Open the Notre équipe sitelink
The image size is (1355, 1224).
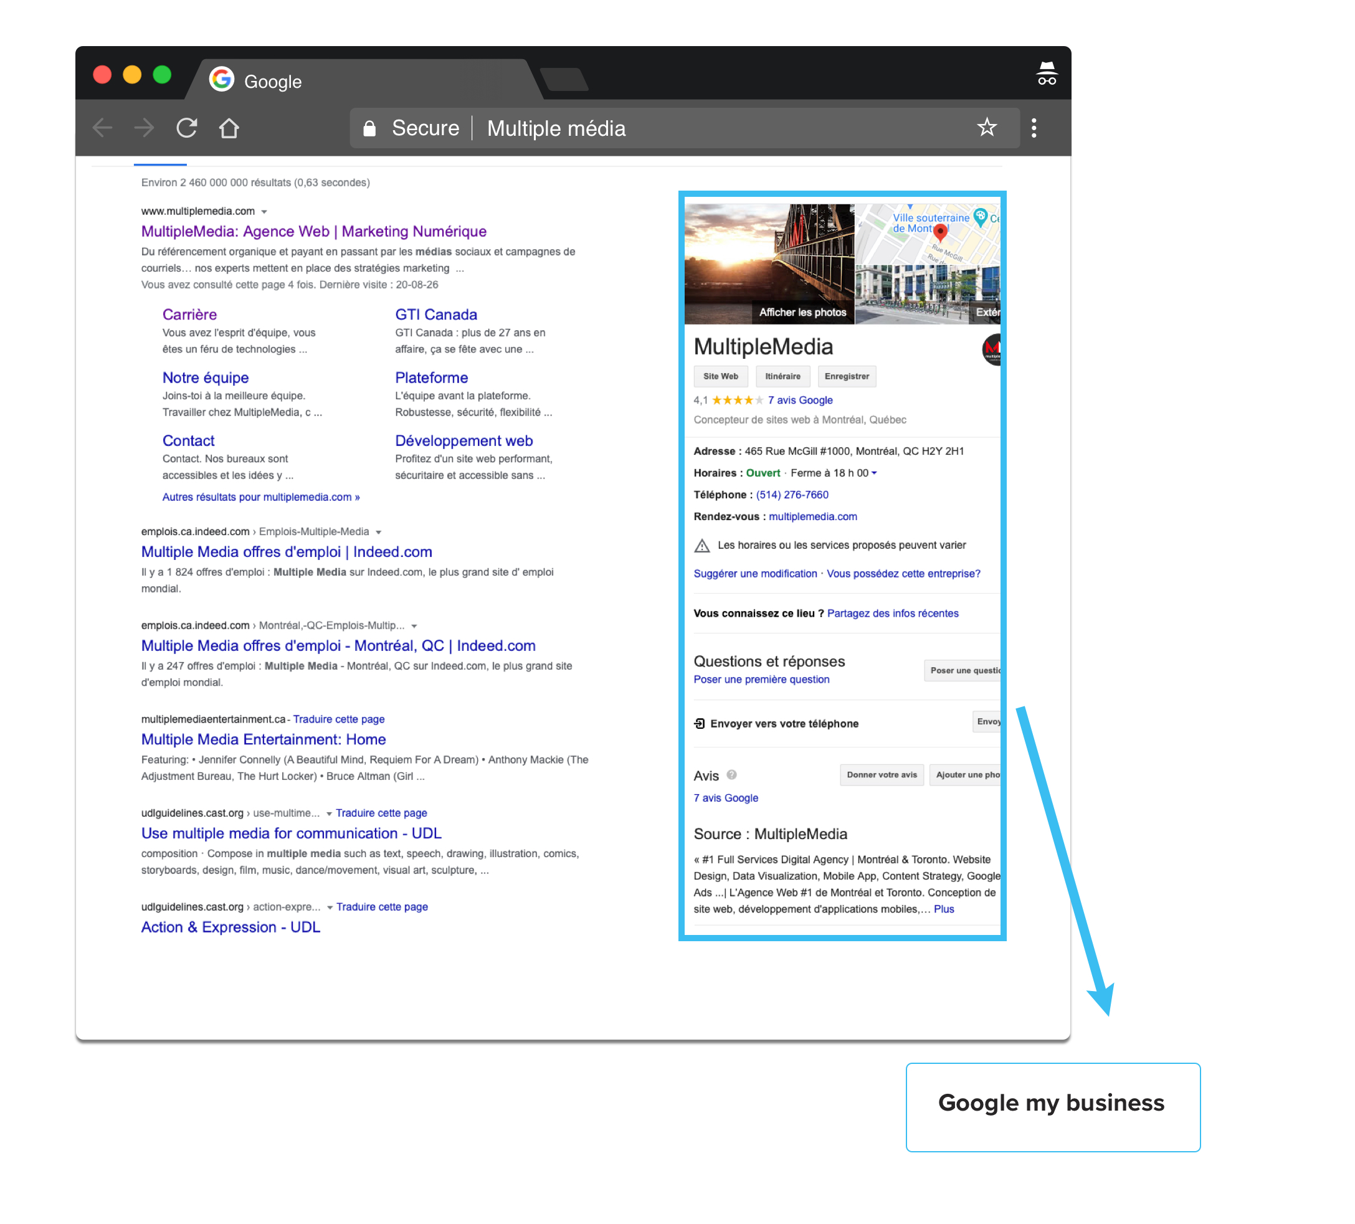click(205, 377)
